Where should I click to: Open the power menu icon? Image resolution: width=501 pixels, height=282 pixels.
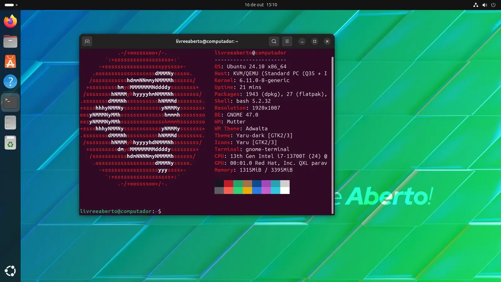[x=493, y=5]
